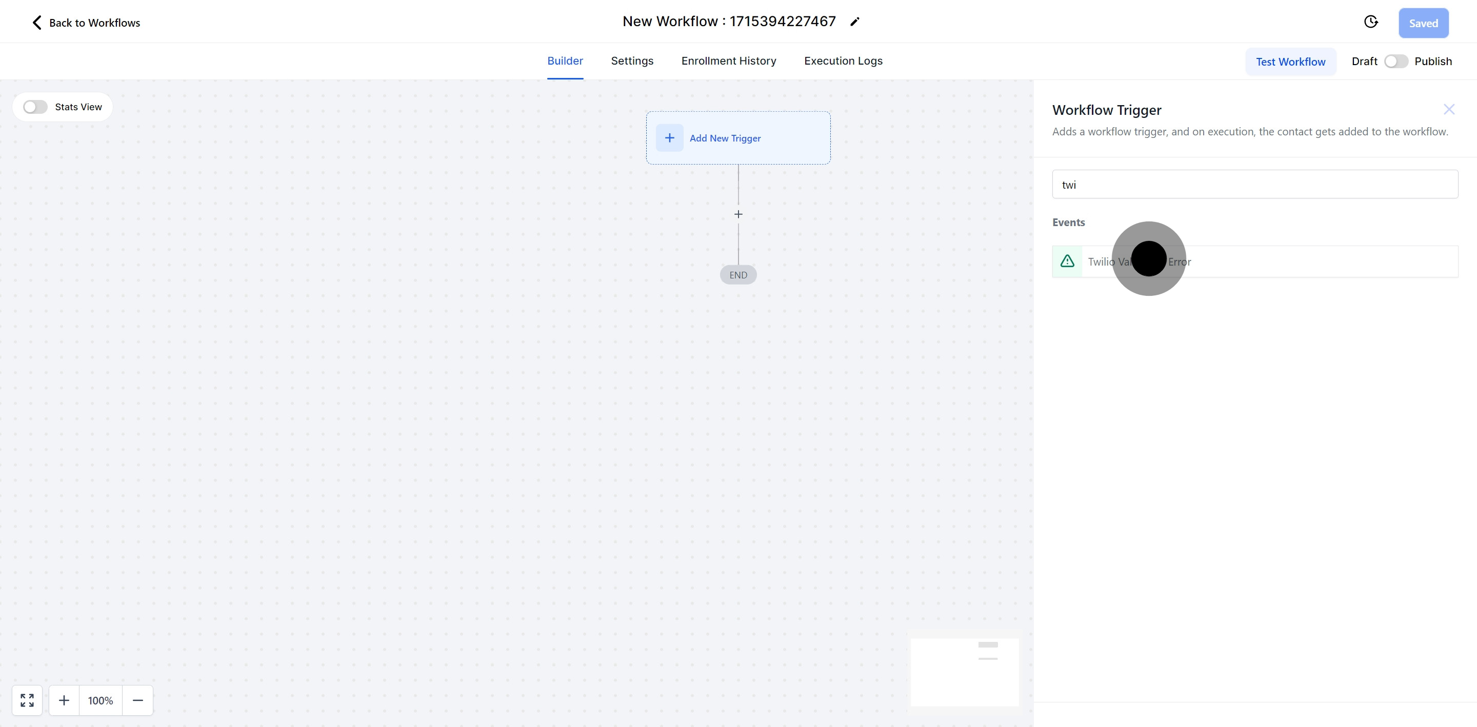Click the pencil icon to rename the workflow

click(x=855, y=21)
